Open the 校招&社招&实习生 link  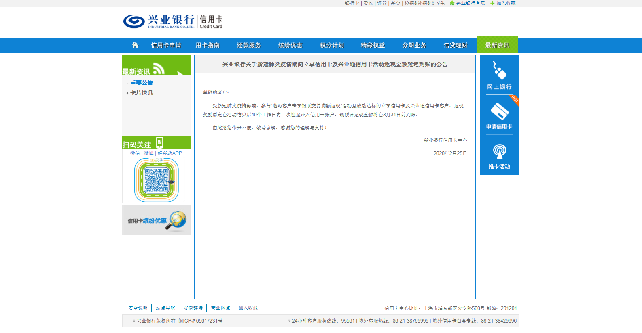425,3
